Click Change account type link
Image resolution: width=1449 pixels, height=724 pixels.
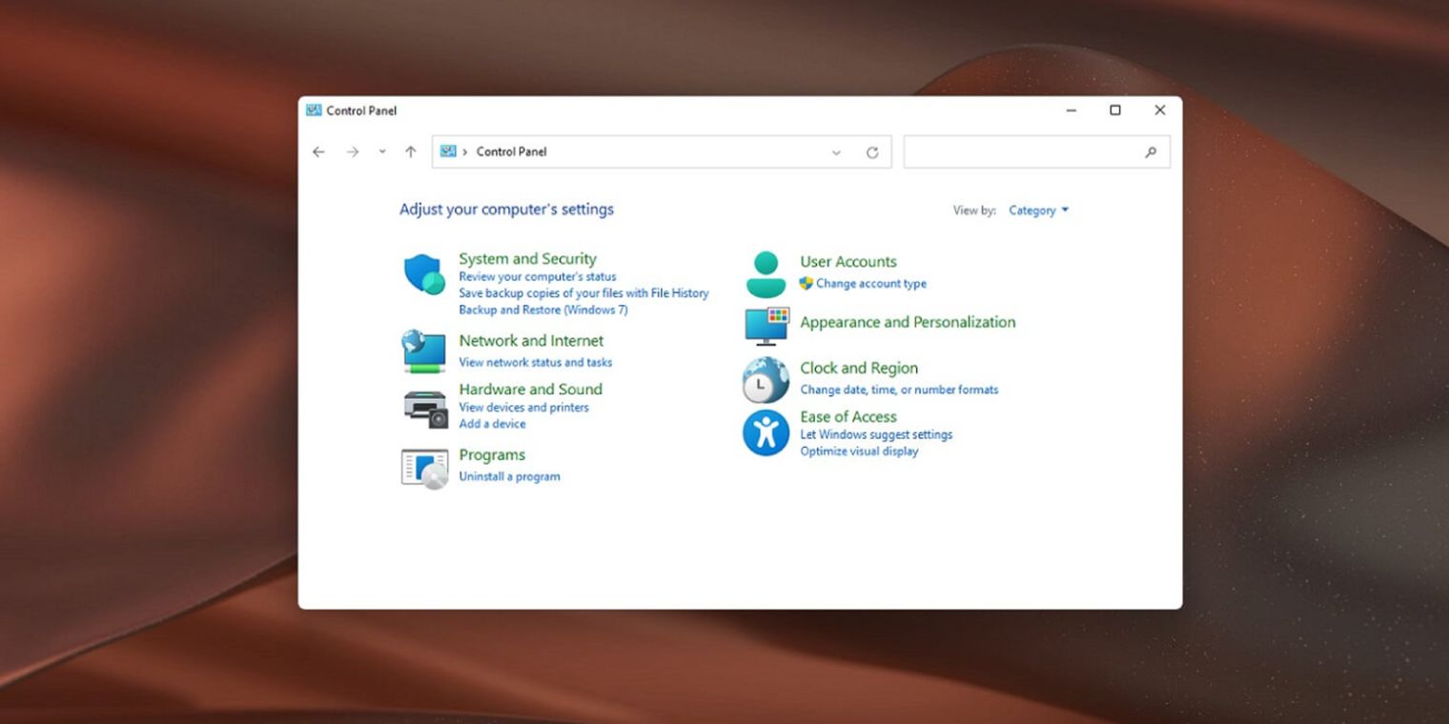pos(871,284)
